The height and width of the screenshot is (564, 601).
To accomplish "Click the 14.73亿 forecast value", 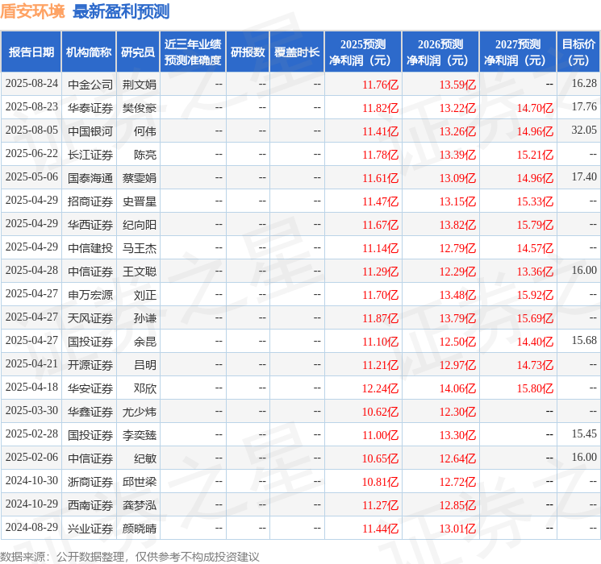I will (x=535, y=365).
